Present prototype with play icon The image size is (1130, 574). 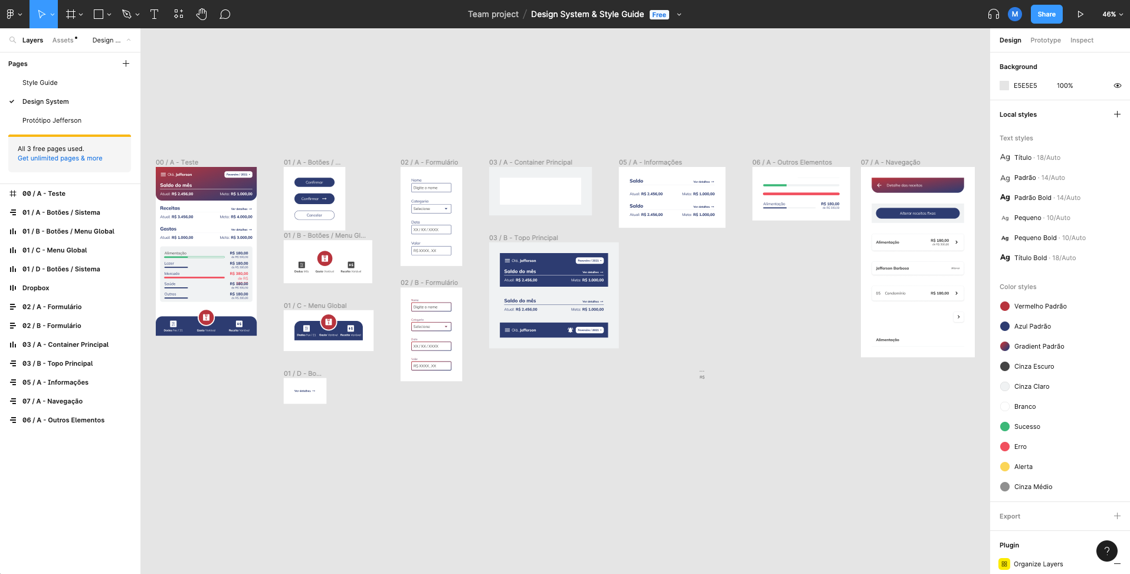click(1080, 14)
